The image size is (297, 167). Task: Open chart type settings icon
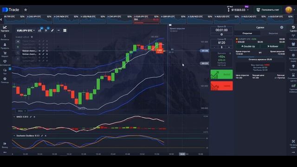tap(39, 30)
